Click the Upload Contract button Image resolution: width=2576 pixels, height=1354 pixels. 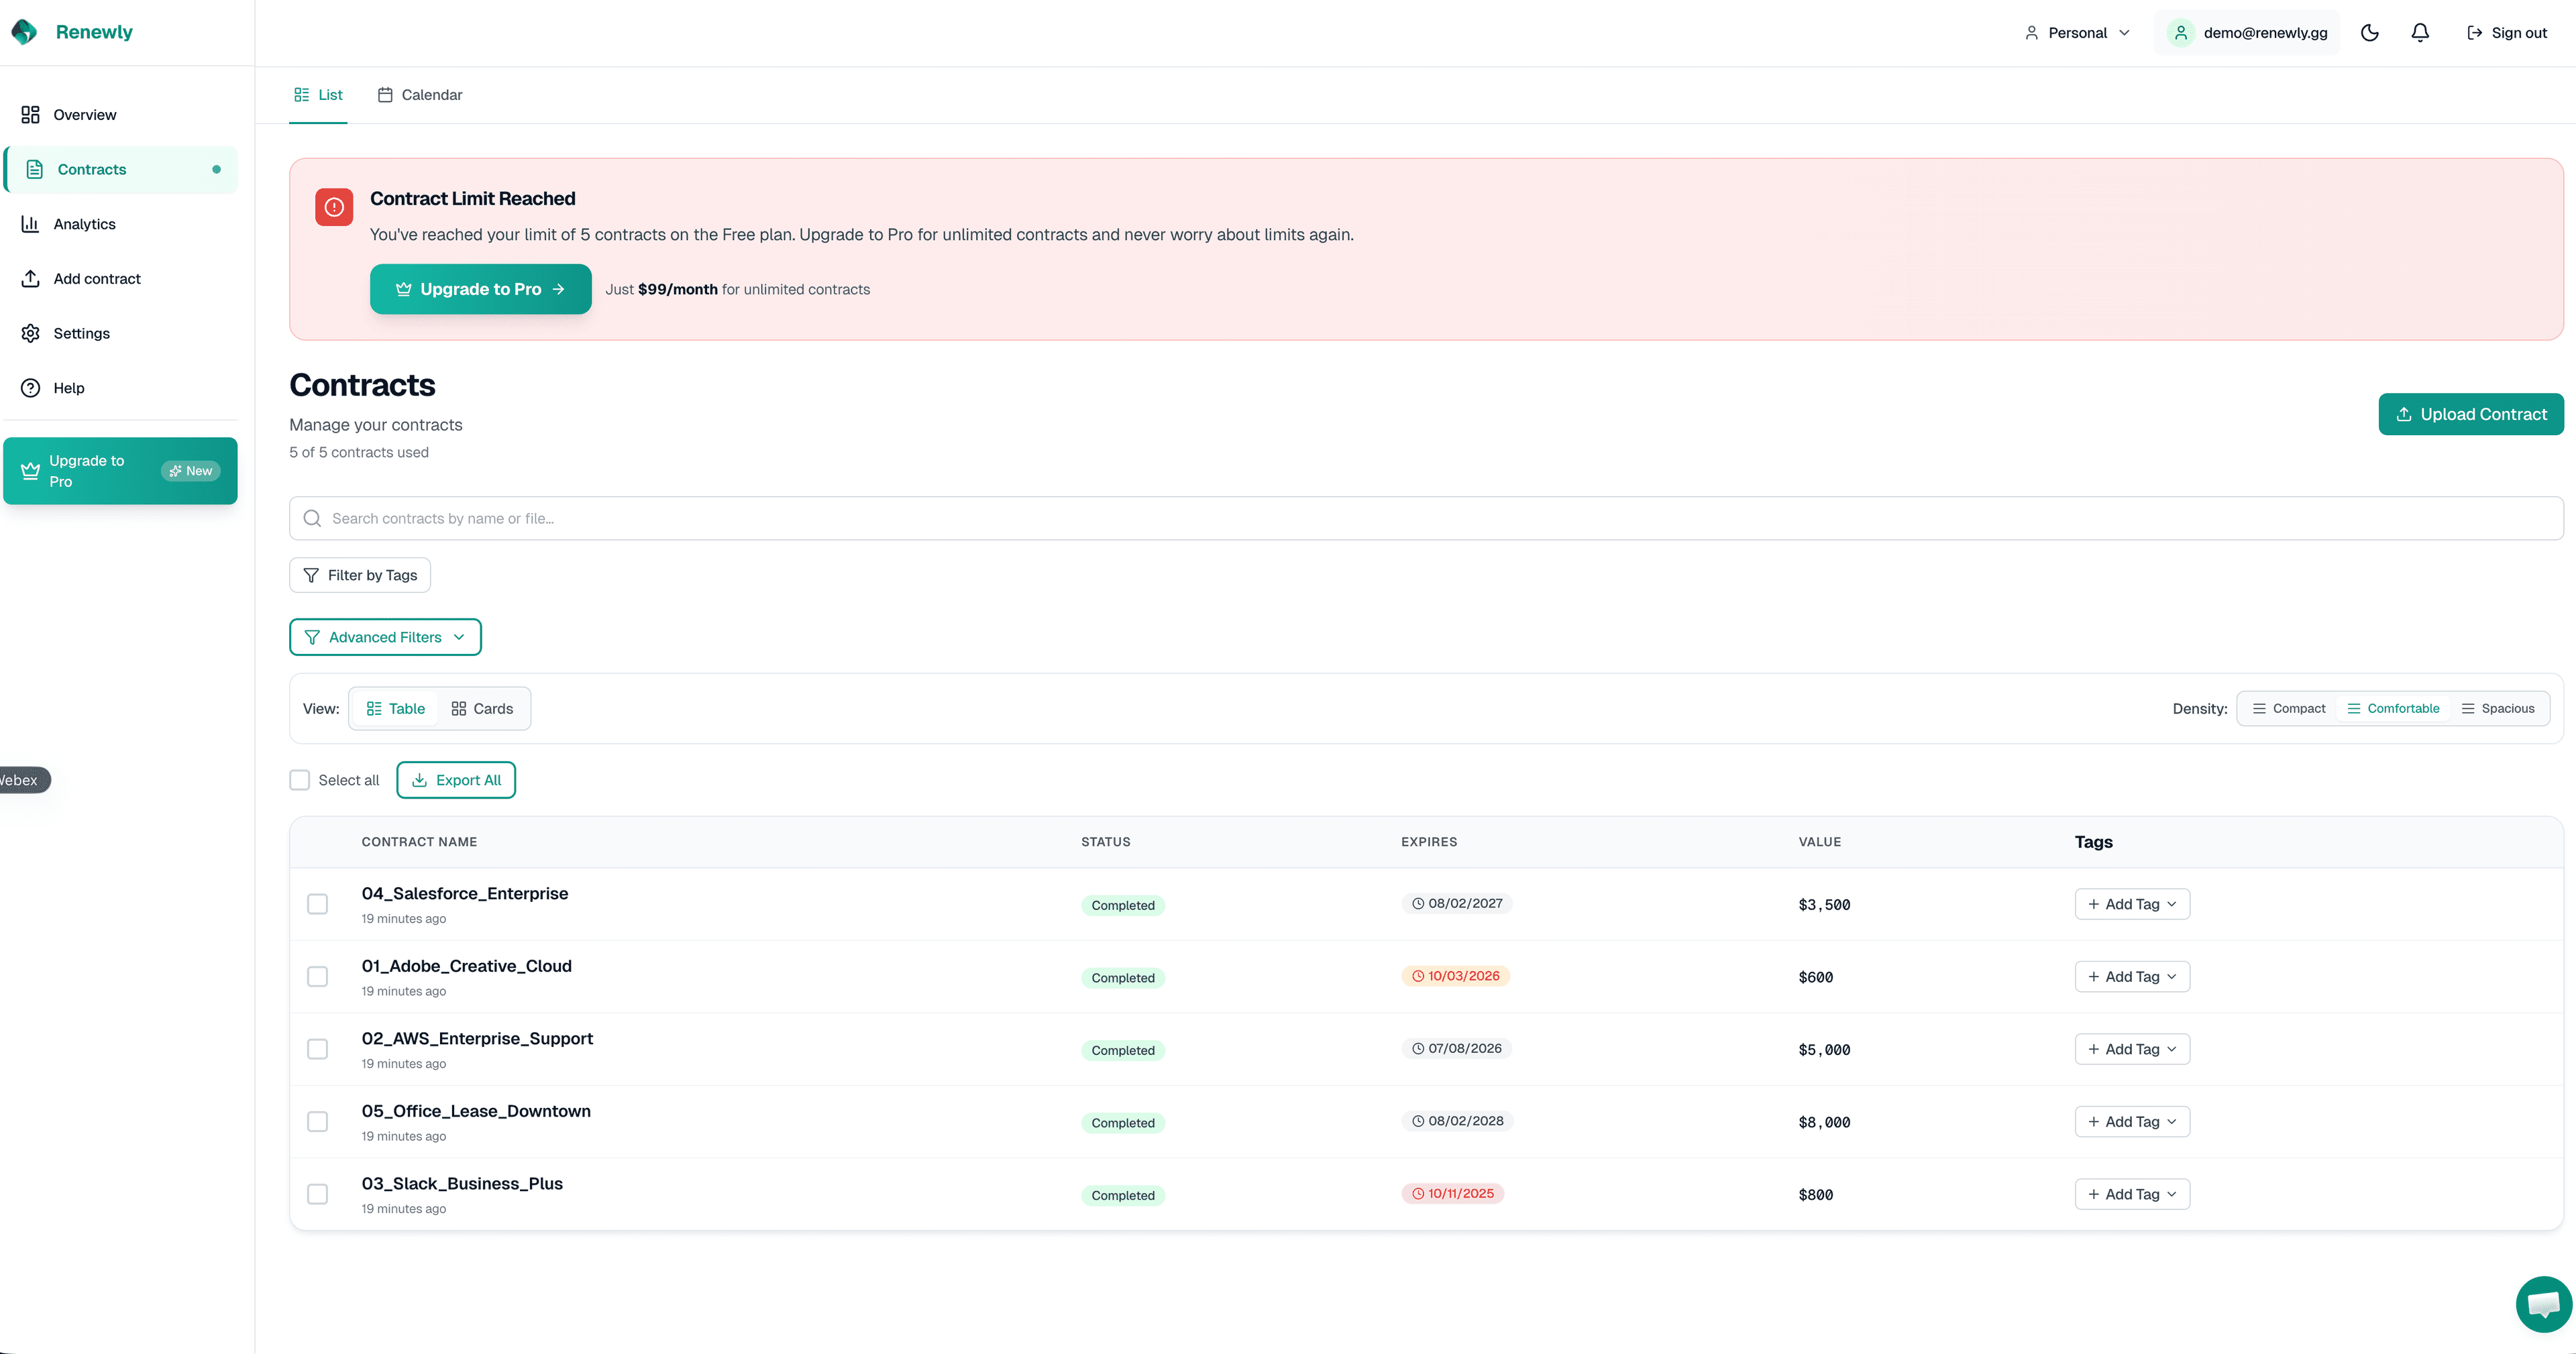2471,414
